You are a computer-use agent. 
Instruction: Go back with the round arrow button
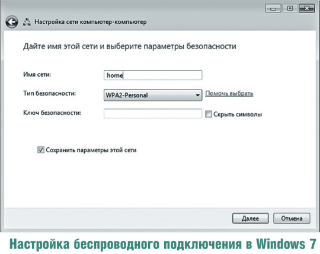(x=12, y=22)
